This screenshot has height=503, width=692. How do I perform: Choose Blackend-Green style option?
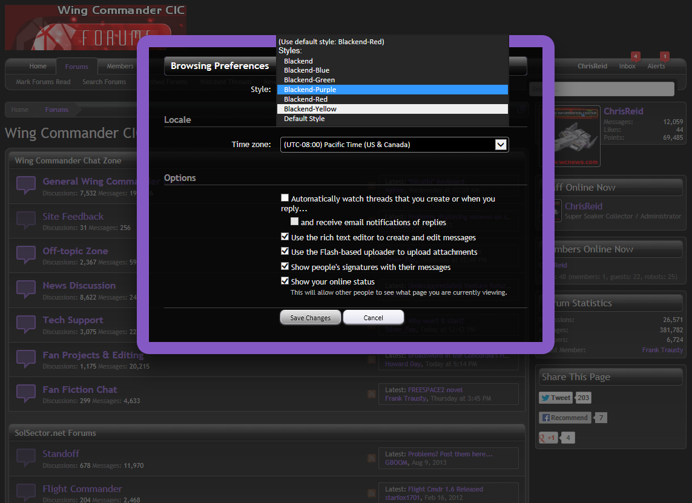pos(309,80)
